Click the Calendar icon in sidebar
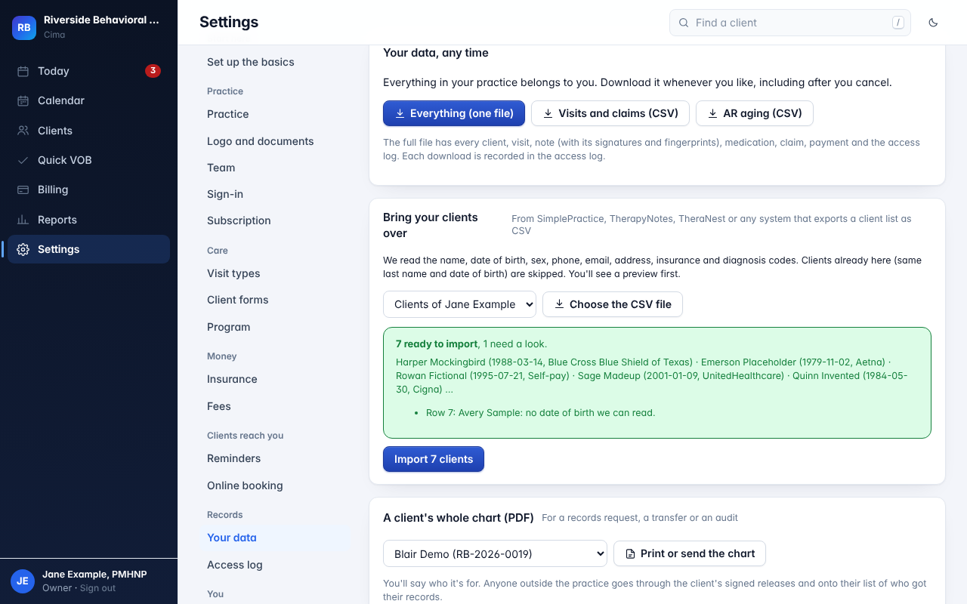Screen dimensions: 967x604 (x=23, y=100)
